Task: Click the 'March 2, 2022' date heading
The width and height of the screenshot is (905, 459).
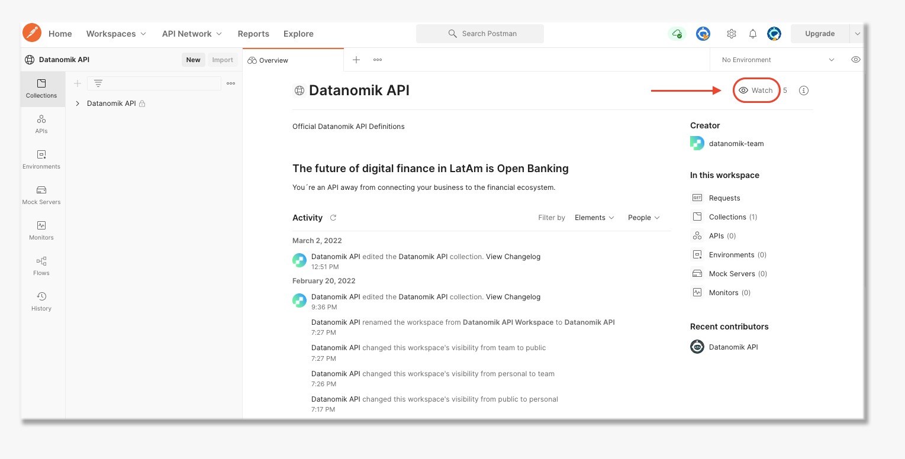Action: [x=317, y=241]
